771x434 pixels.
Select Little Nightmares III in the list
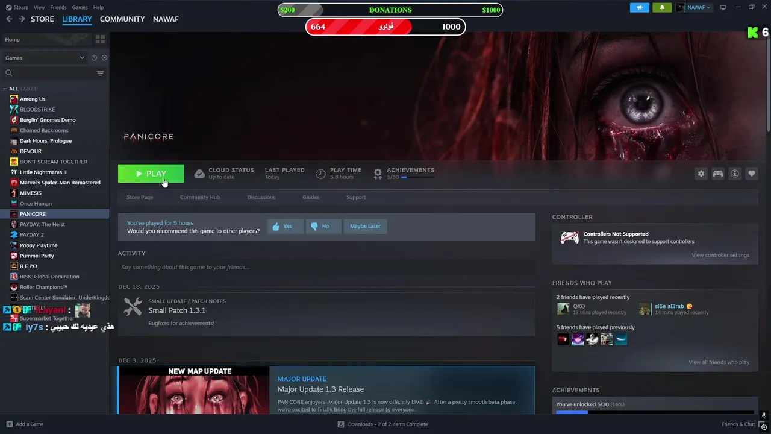tap(43, 172)
